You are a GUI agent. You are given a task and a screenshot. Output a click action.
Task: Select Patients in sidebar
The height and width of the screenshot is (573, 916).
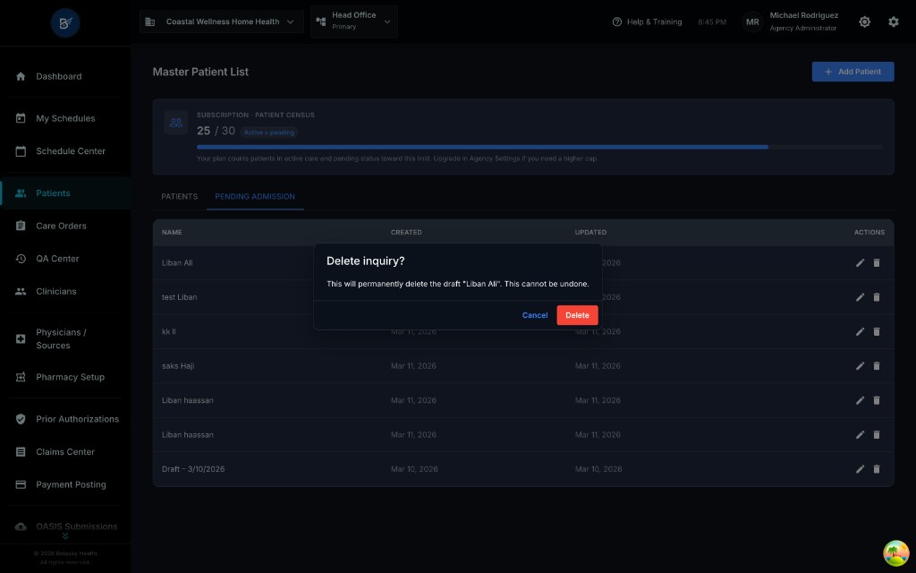(x=65, y=193)
